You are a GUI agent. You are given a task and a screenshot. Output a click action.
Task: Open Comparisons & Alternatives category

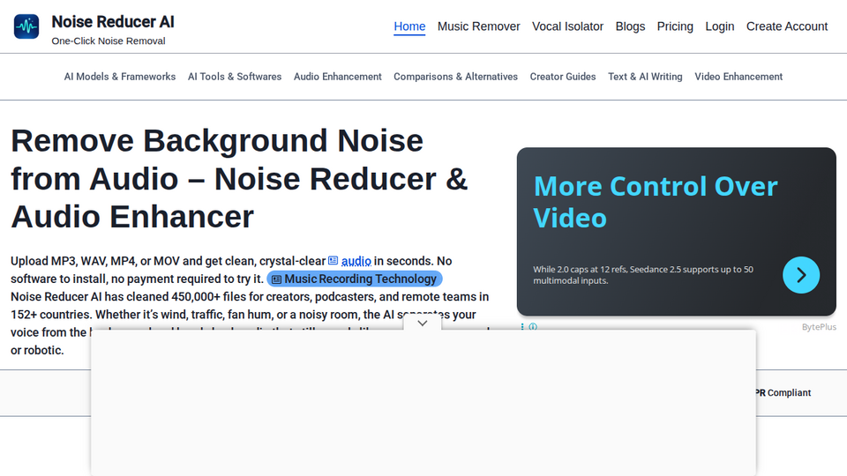(x=455, y=77)
